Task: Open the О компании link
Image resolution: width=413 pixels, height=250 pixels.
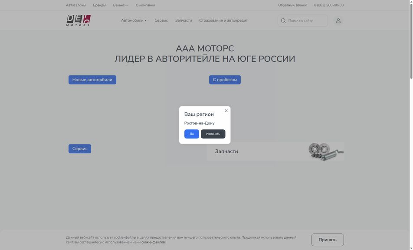Action: coord(145,5)
